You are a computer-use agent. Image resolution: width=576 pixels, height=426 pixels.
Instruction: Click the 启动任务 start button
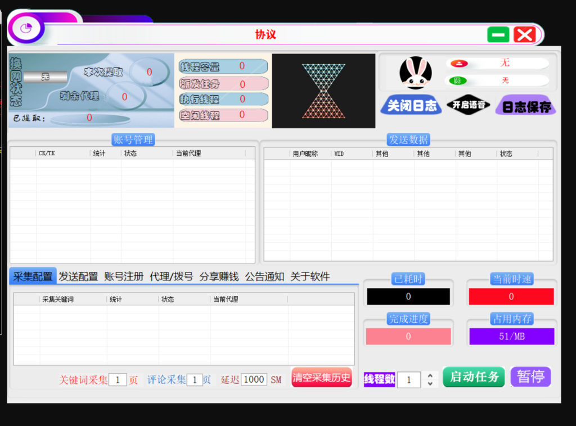tap(474, 377)
